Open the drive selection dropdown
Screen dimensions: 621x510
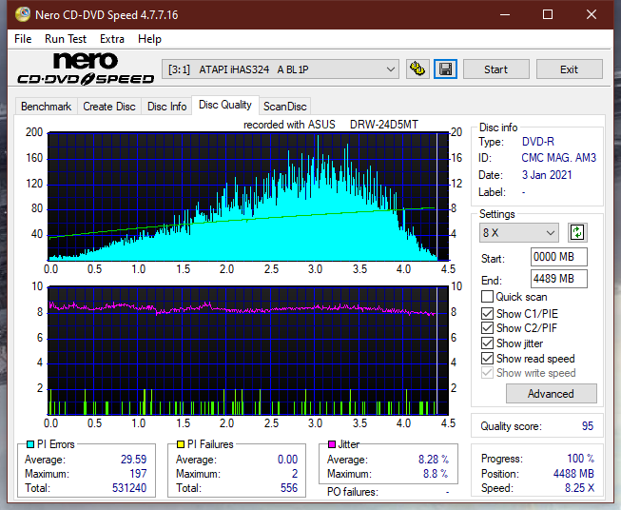coord(280,69)
